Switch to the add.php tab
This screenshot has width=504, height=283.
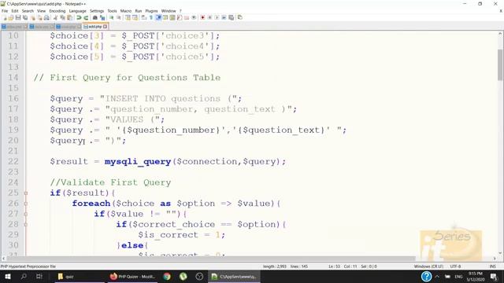[x=95, y=27]
